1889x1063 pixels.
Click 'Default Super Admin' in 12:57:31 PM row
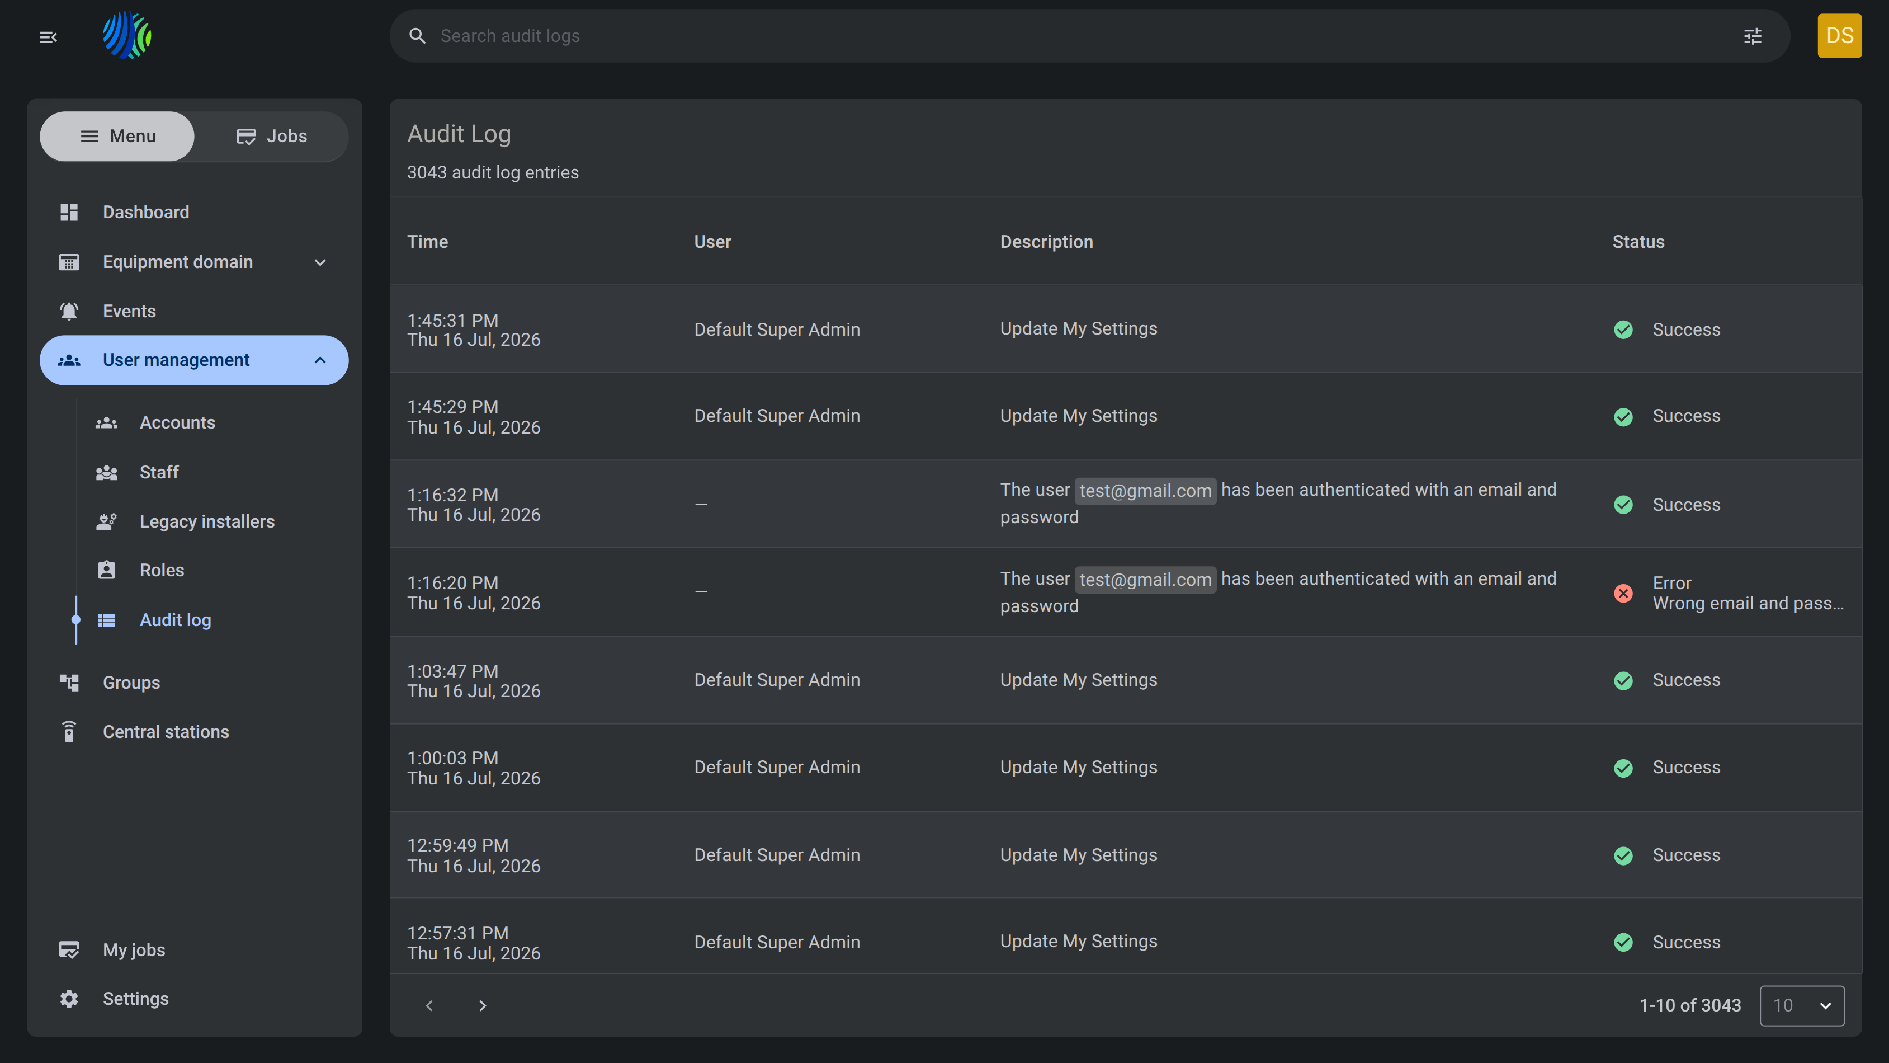pos(777,942)
